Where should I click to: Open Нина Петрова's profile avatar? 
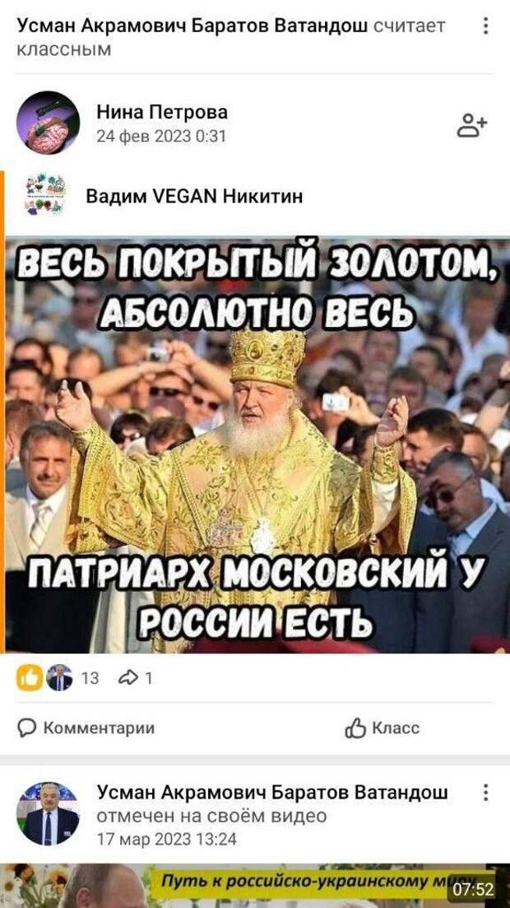click(x=48, y=122)
